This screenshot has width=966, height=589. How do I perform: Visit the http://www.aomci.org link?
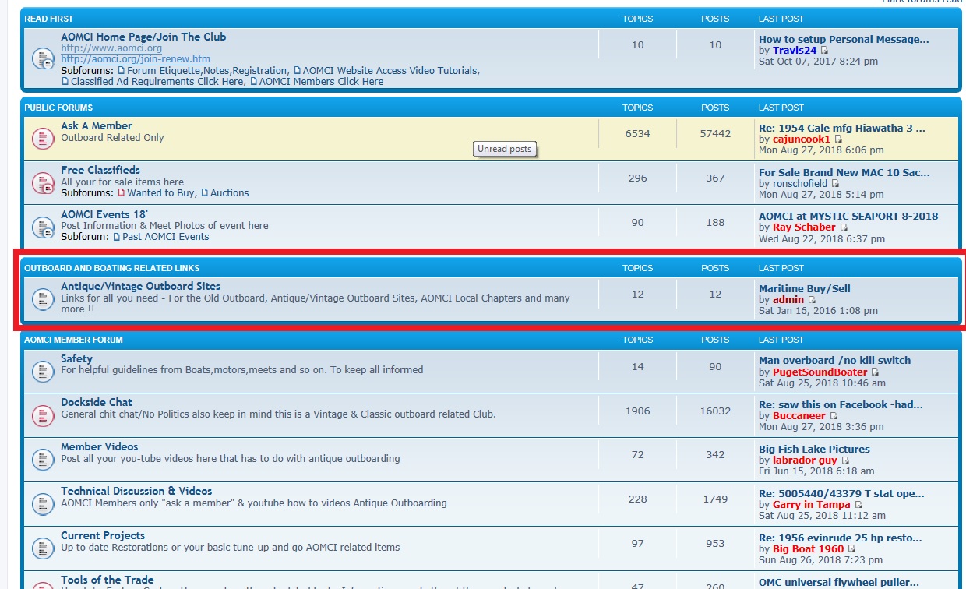coord(111,48)
